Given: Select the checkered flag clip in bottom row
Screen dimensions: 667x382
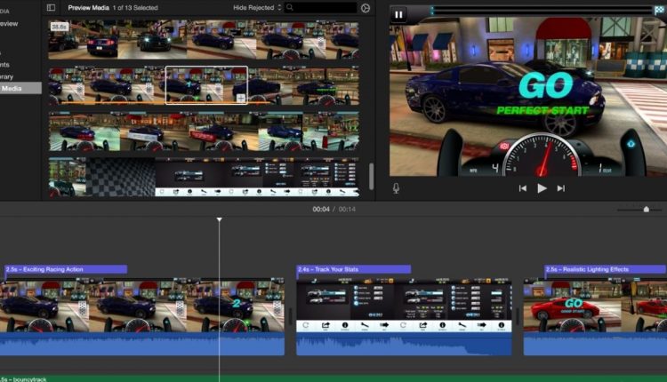Looking at the screenshot, I should click(x=120, y=177).
